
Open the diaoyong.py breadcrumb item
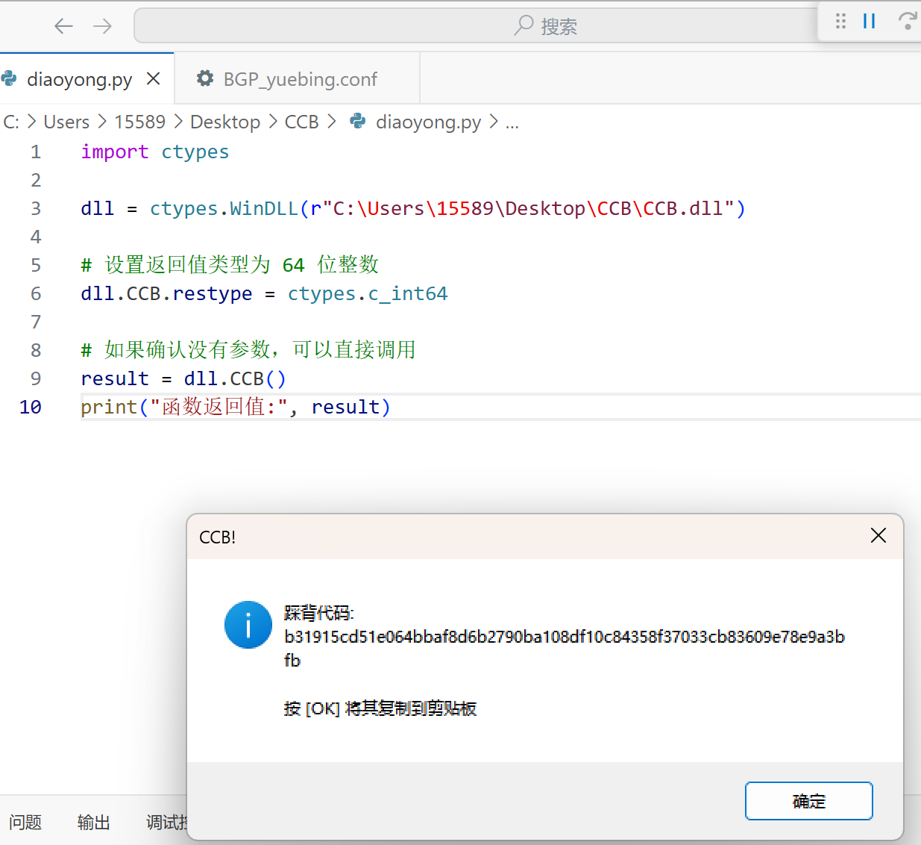(x=427, y=122)
